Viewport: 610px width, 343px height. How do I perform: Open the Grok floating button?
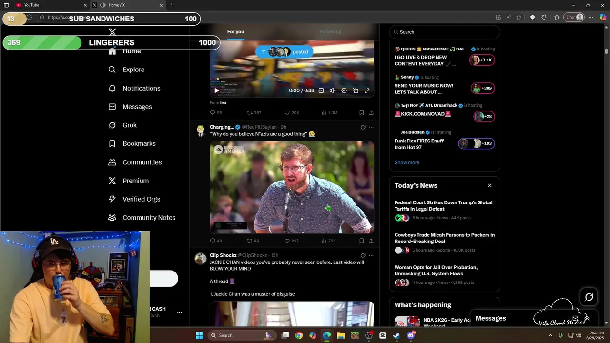(x=589, y=297)
